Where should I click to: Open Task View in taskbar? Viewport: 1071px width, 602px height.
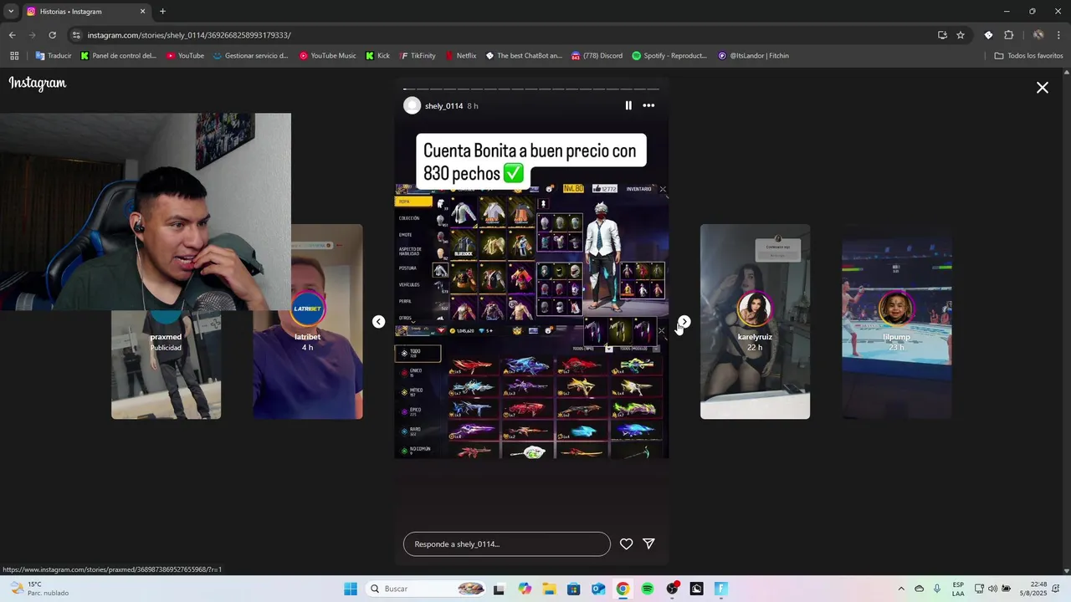(500, 589)
